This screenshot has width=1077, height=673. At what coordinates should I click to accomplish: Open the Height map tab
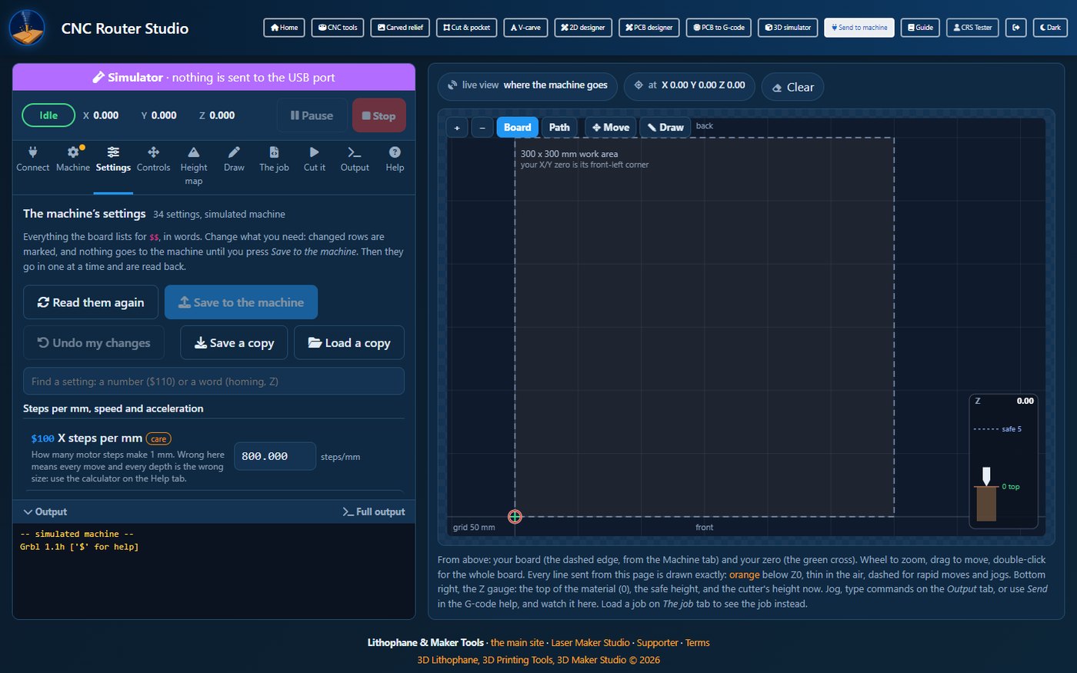pos(194,166)
